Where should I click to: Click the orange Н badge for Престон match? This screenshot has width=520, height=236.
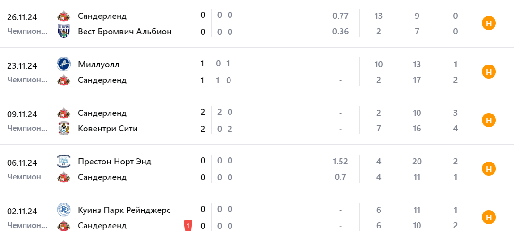pyautogui.click(x=488, y=169)
